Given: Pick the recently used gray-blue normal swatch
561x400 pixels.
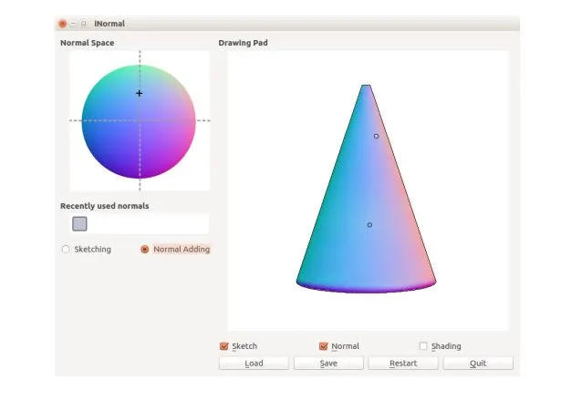Looking at the screenshot, I should pos(79,224).
